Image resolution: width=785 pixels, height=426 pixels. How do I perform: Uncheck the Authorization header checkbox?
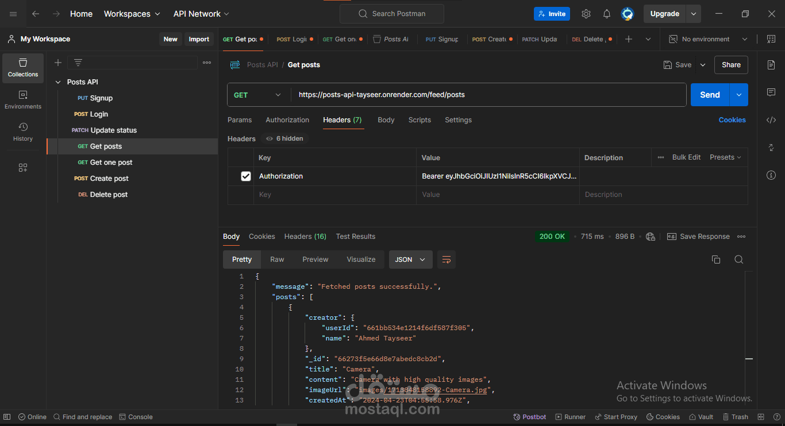(x=246, y=176)
